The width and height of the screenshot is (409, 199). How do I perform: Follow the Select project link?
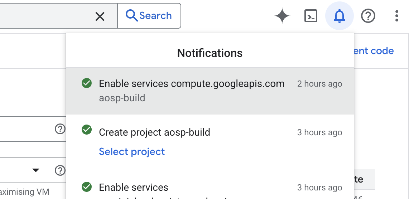coord(132,152)
